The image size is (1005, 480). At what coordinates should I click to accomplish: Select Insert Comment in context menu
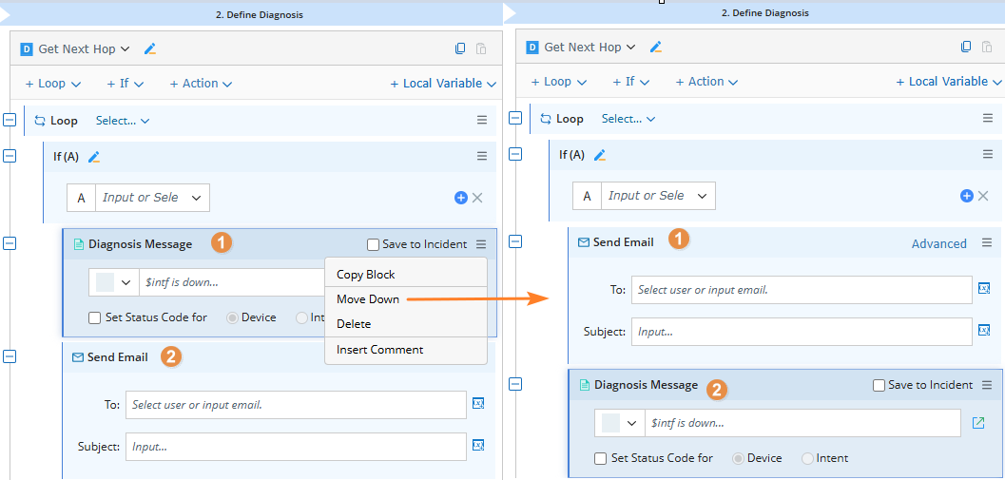379,350
